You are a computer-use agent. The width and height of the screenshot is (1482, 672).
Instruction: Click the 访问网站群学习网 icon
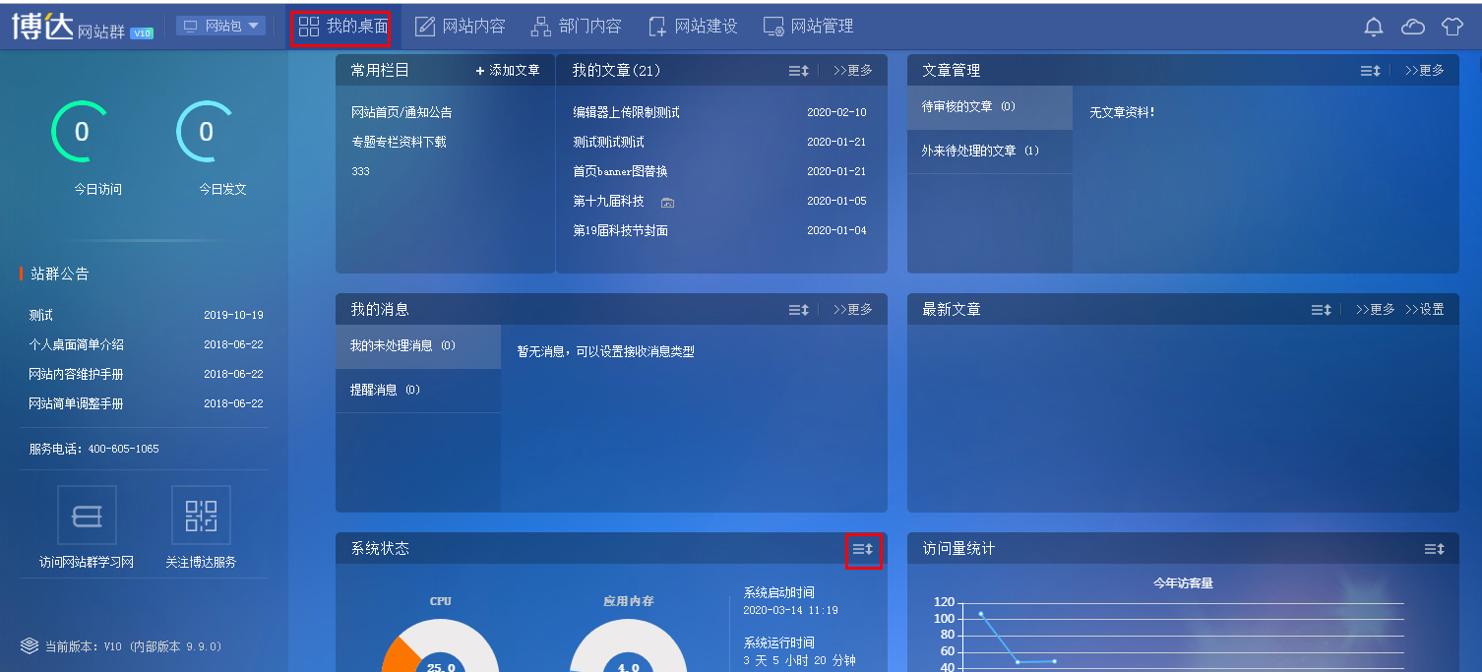tap(87, 515)
